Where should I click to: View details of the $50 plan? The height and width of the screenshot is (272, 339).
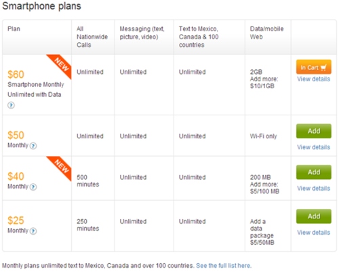click(x=313, y=147)
